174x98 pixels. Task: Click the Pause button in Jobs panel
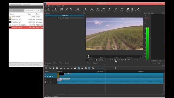154,61
